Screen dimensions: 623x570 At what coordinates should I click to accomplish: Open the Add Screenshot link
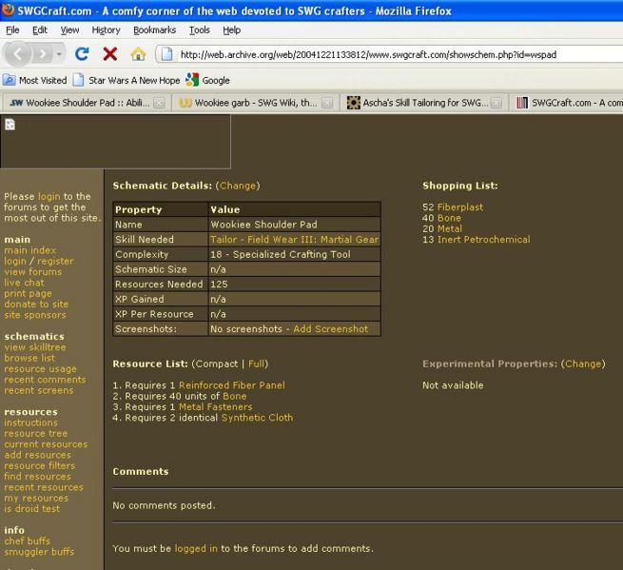coord(330,328)
